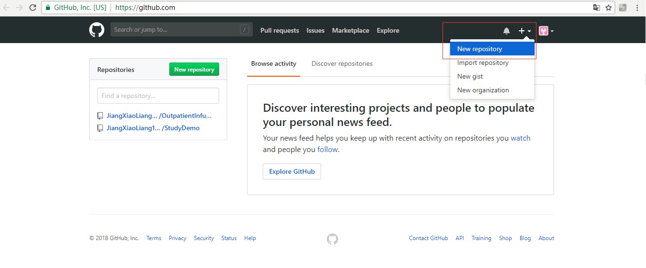Open API footer link
Image resolution: width=646 pixels, height=268 pixels.
pos(460,238)
